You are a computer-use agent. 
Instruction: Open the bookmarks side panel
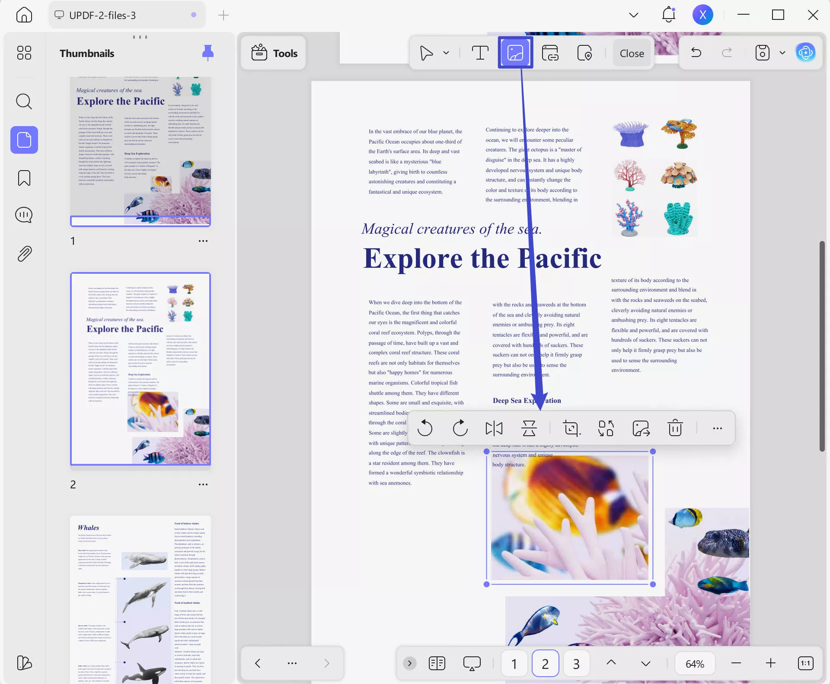(24, 178)
